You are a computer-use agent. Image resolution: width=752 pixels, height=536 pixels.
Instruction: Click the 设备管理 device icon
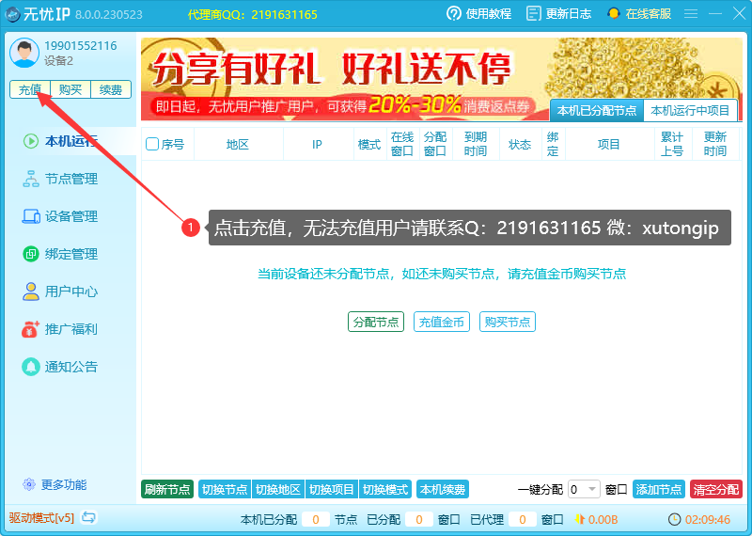(31, 216)
